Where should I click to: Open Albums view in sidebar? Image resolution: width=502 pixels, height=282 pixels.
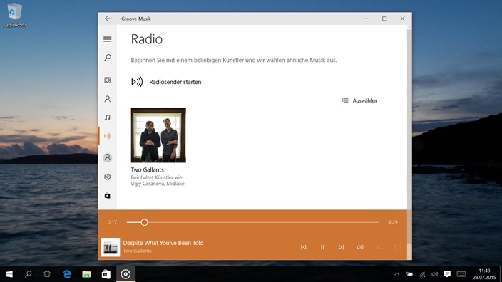108,80
